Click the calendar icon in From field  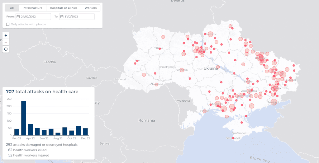coord(18,16)
